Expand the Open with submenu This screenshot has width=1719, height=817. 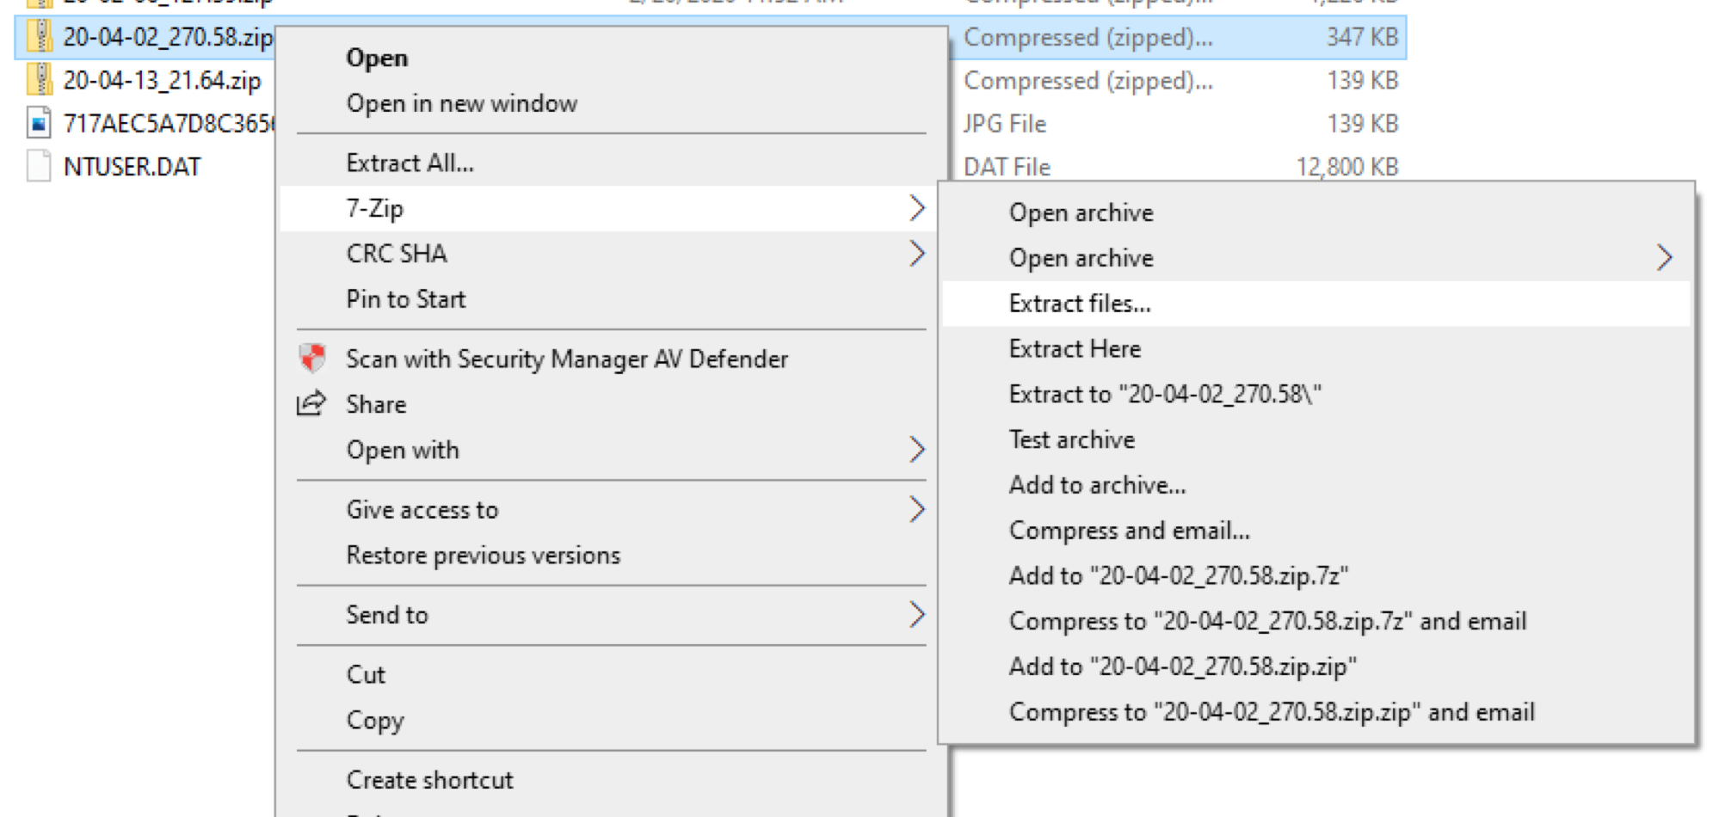coord(918,449)
